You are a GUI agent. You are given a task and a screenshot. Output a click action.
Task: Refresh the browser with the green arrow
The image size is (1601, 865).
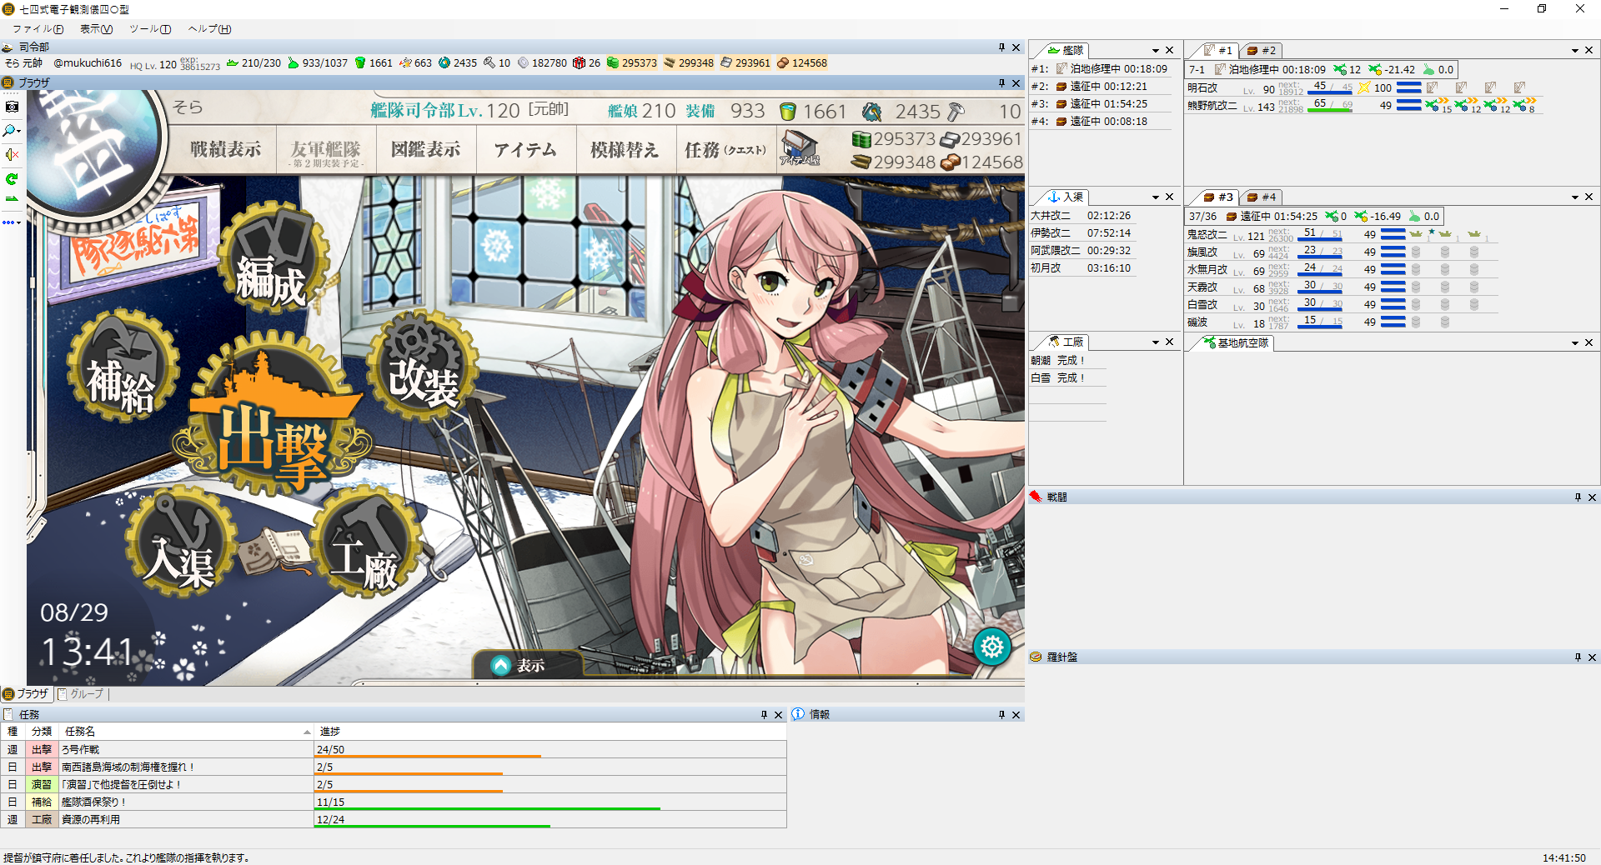pos(12,179)
